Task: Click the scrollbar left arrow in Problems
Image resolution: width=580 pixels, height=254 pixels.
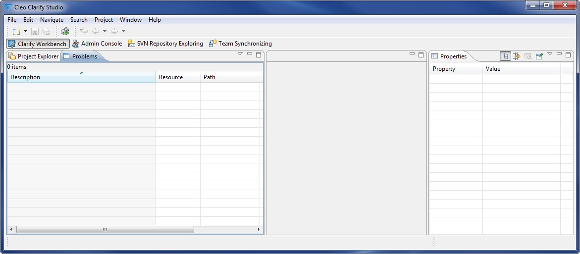Action: tap(11, 230)
